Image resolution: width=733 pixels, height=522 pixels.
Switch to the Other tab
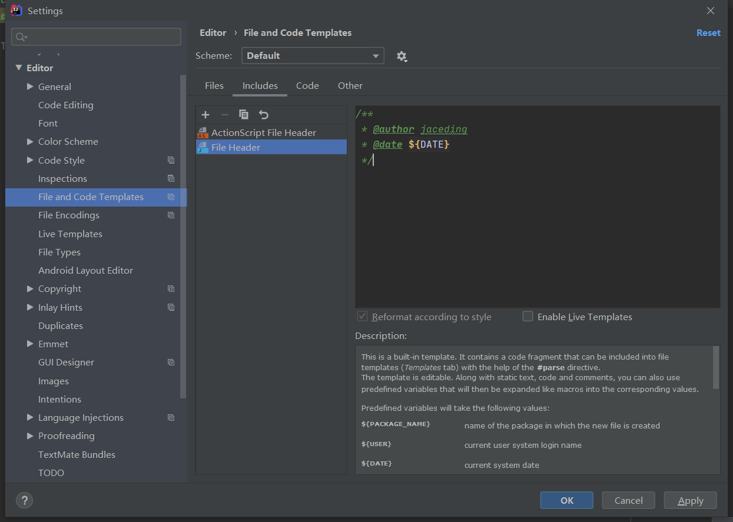[350, 86]
